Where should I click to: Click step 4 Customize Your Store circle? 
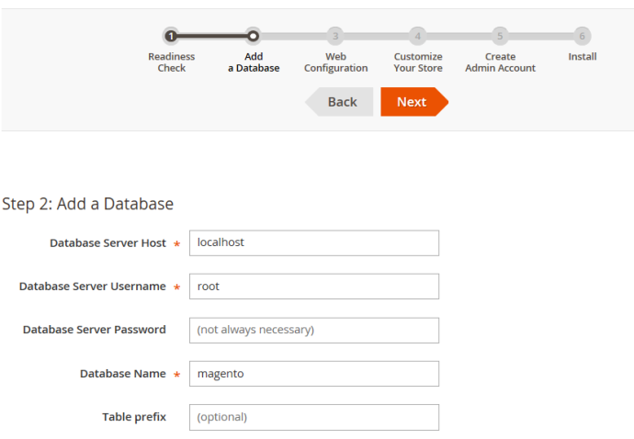pos(418,36)
